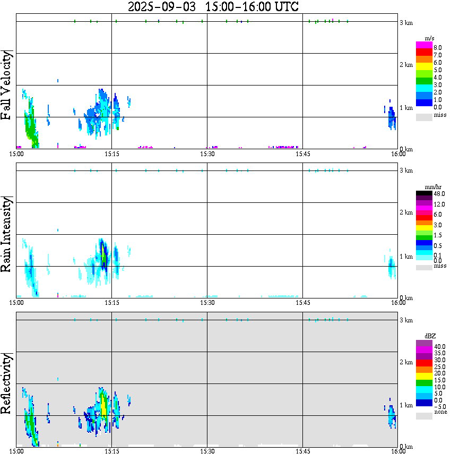
Task: Pick the grey "none" swatch in the dBZ legend
Action: tap(424, 416)
